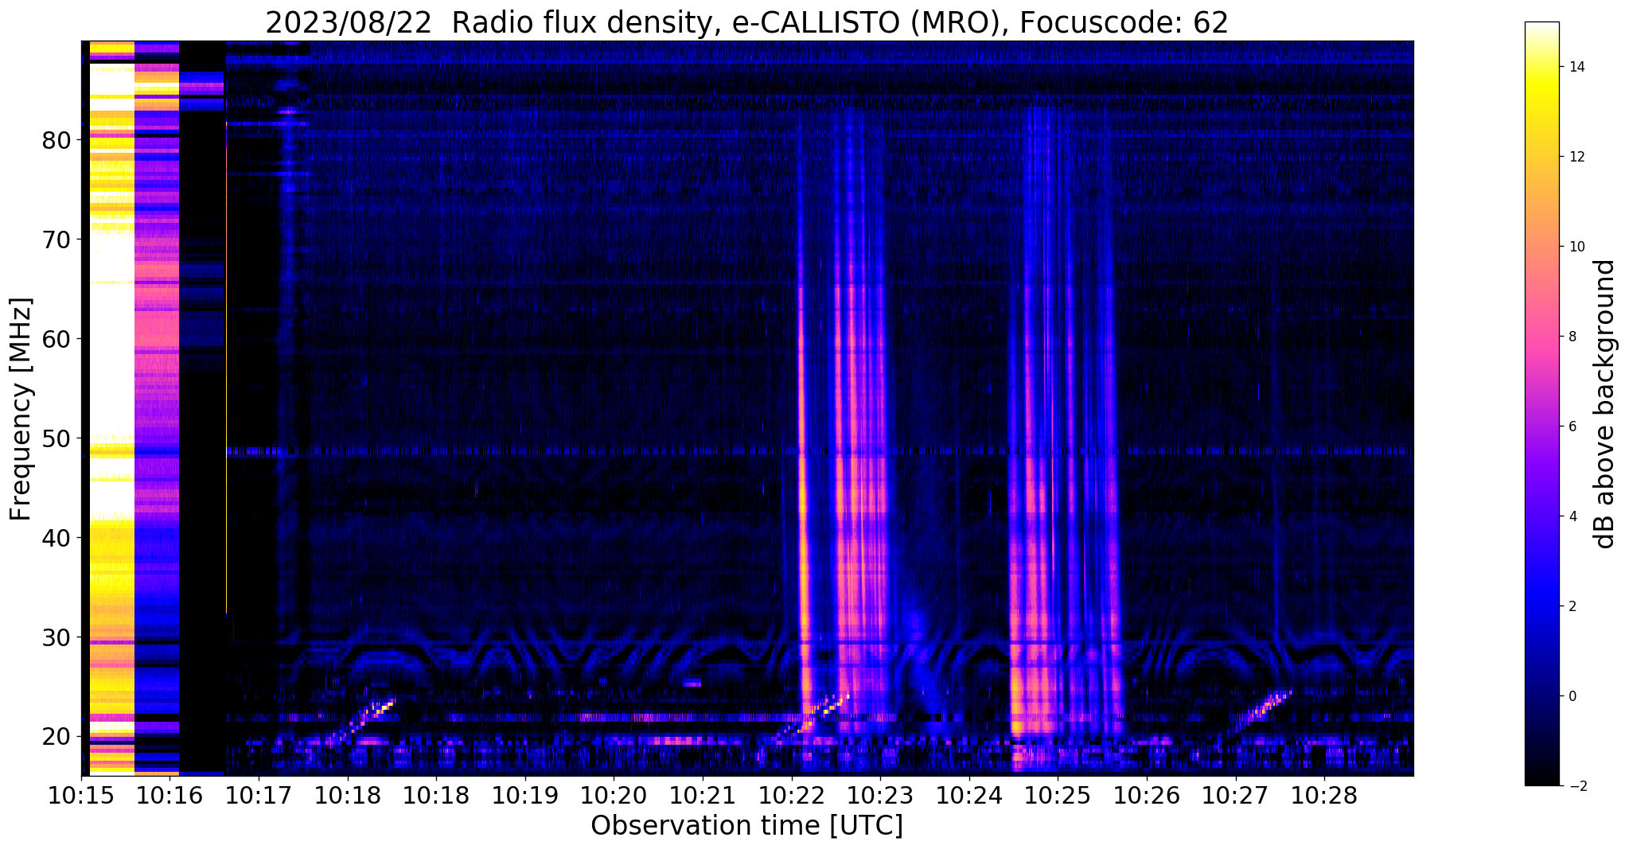Click the 60 tick on the frequency axis
The image size is (1629, 849).
pyautogui.click(x=57, y=339)
